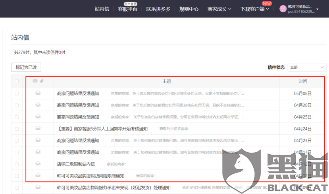Open 店铺三级限制站内信 message
The image size is (329, 194).
76,164
